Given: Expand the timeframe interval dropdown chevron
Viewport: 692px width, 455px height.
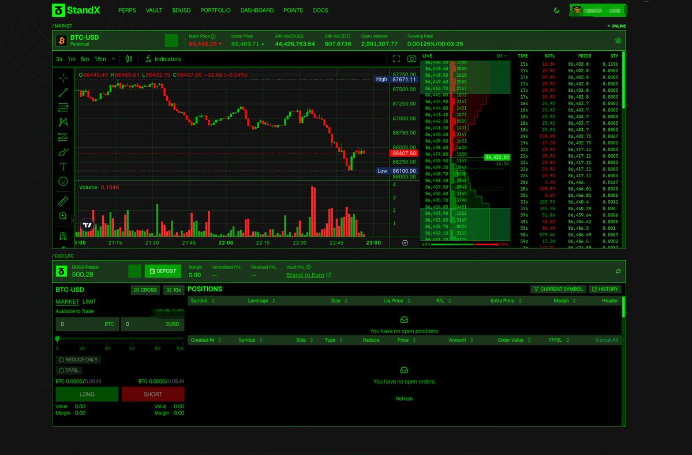Looking at the screenshot, I should click(114, 59).
